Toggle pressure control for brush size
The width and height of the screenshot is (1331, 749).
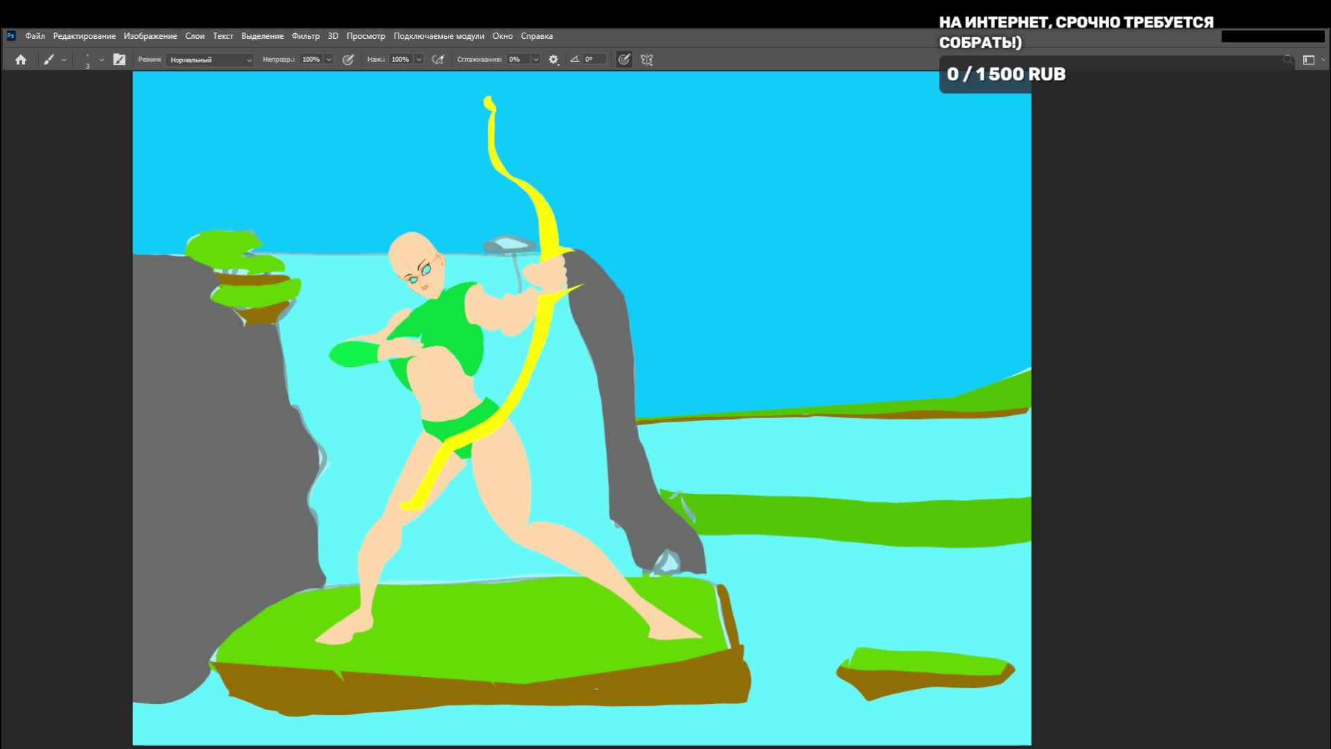(x=624, y=60)
